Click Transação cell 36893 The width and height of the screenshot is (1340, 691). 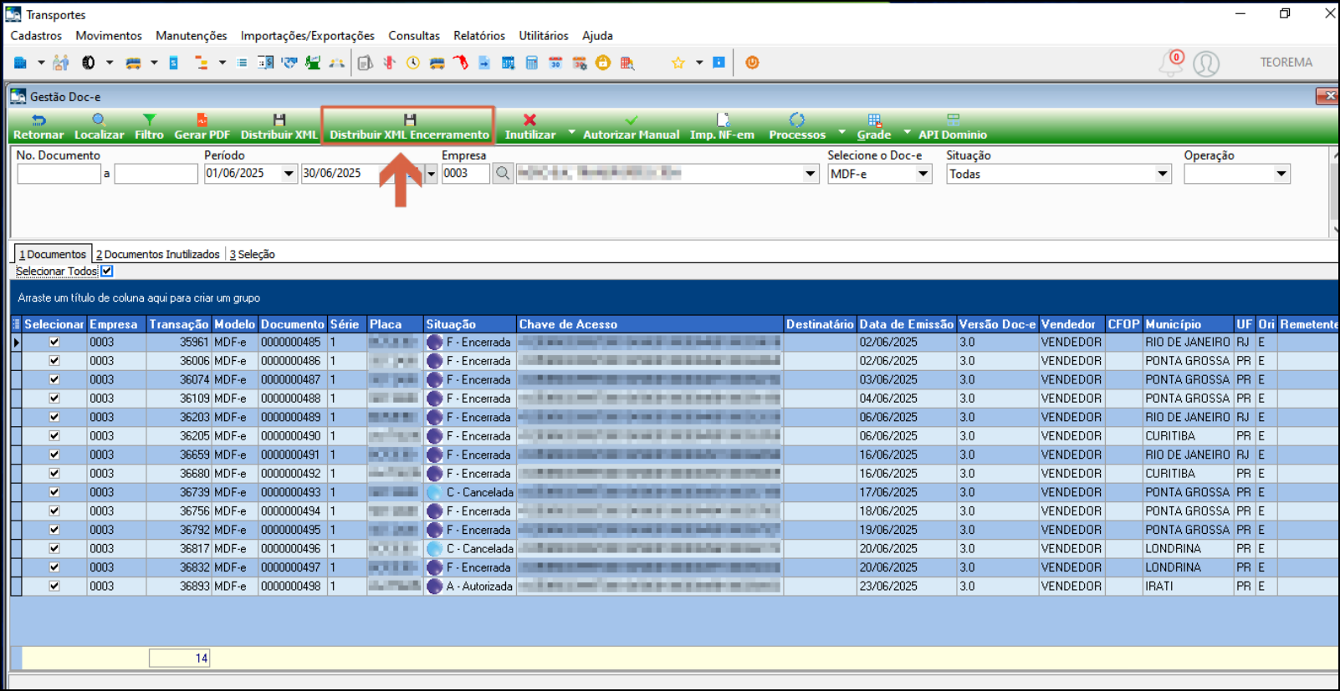[x=178, y=586]
